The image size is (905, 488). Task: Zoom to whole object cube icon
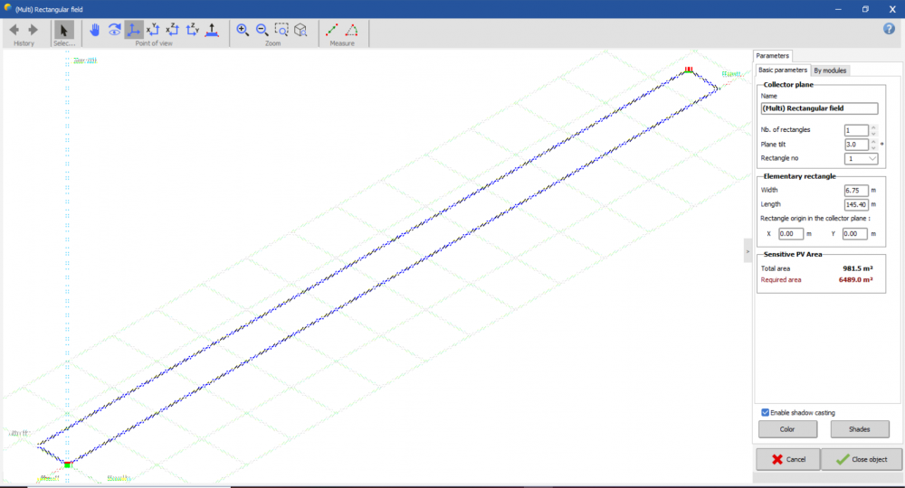coord(300,30)
